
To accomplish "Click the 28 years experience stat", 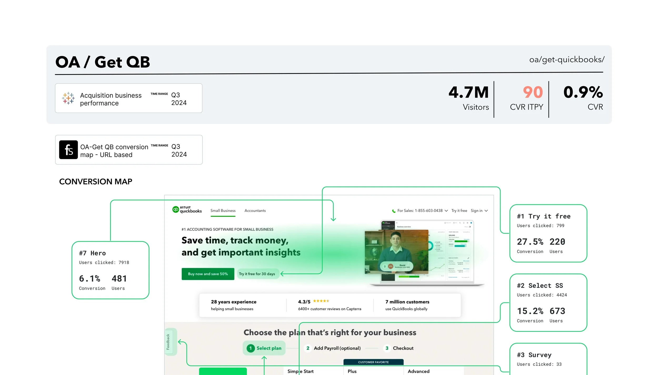I will tap(233, 305).
